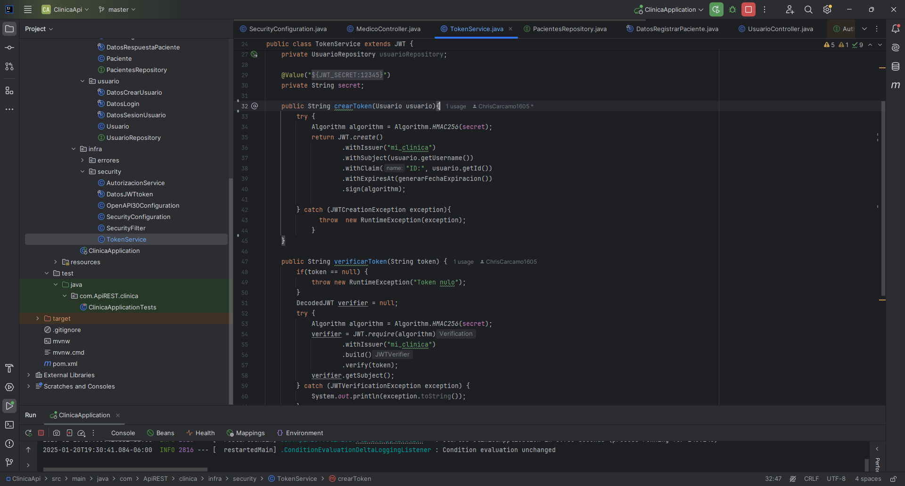Show more tool windows ellipsis

(x=9, y=109)
